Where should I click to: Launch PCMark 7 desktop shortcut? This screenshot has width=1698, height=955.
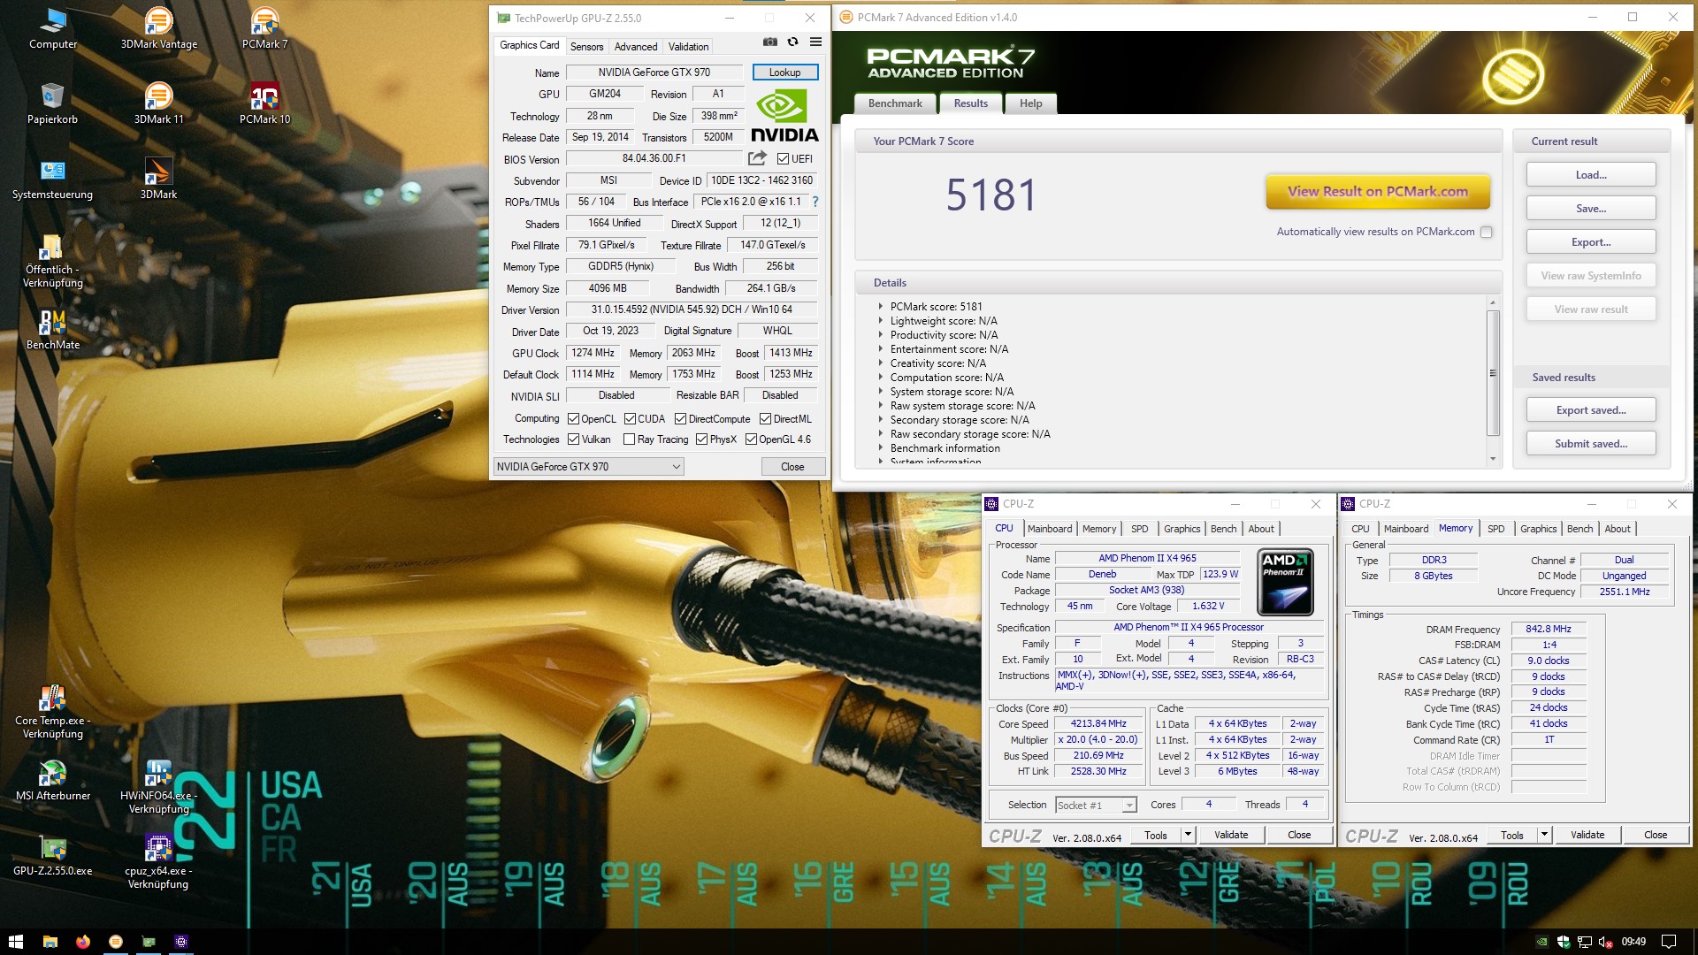pos(264,28)
